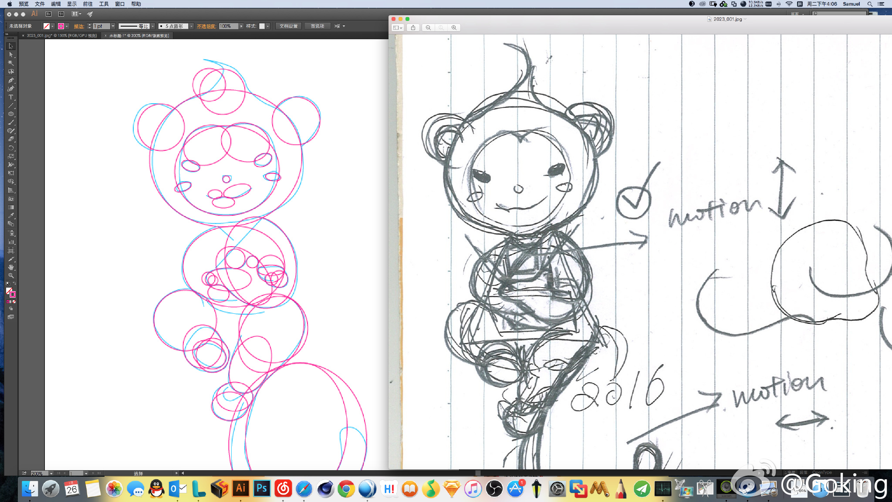
Task: Select the Shape Builder tool
Action: 11,182
